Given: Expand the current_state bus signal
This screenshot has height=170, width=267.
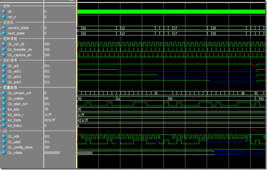Looking at the screenshot, I should pyautogui.click(x=1, y=28).
